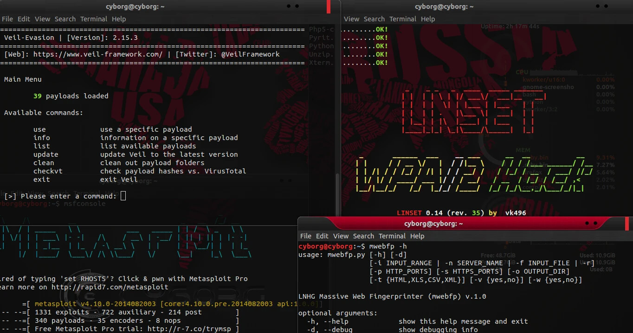Open File menu in the mwebfp terminal

tap(306, 236)
